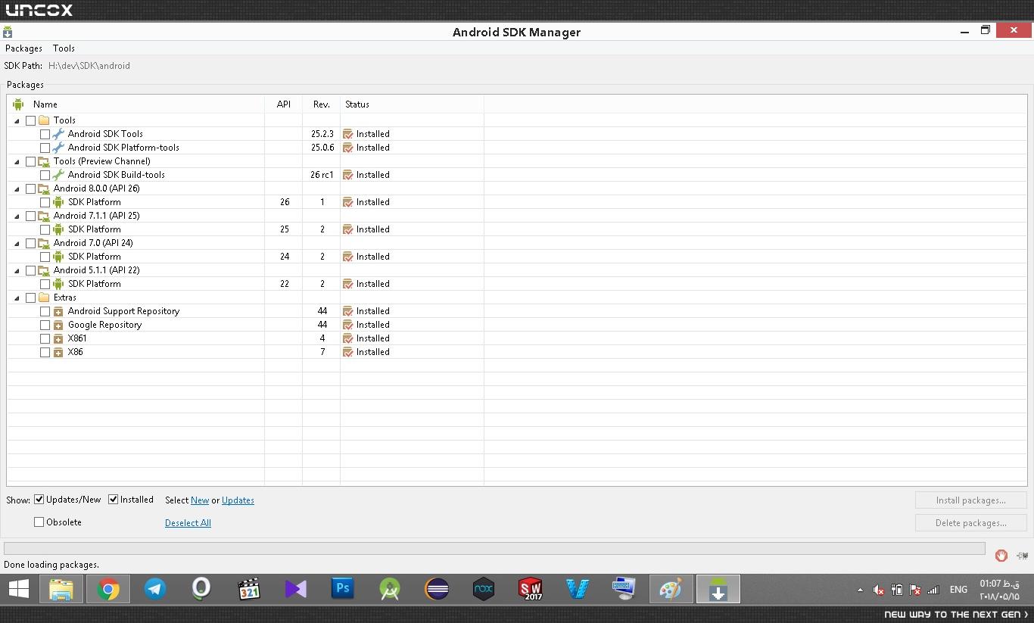
Task: Open Nox player from the taskbar
Action: (484, 589)
